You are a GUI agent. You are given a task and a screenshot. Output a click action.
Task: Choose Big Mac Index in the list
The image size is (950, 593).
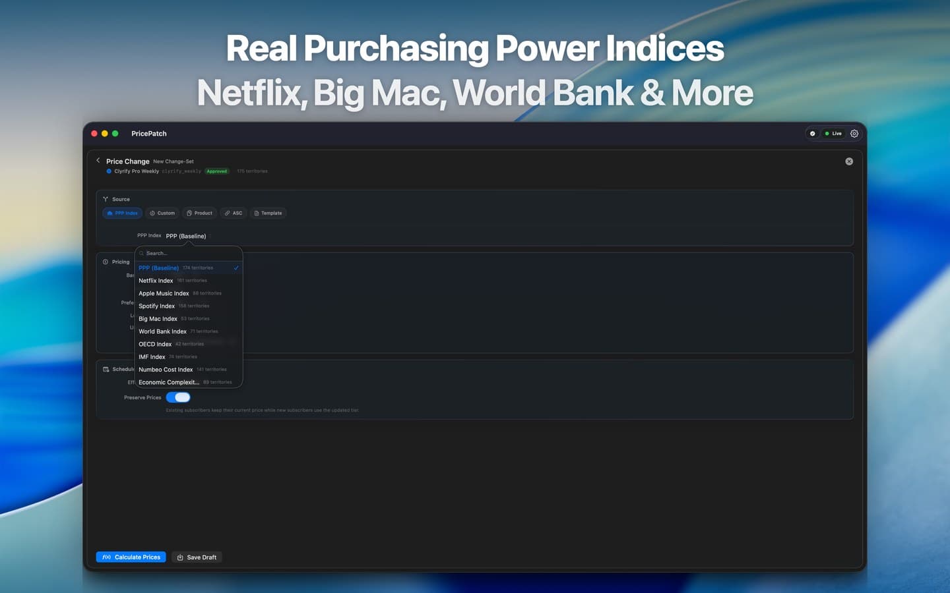(158, 318)
